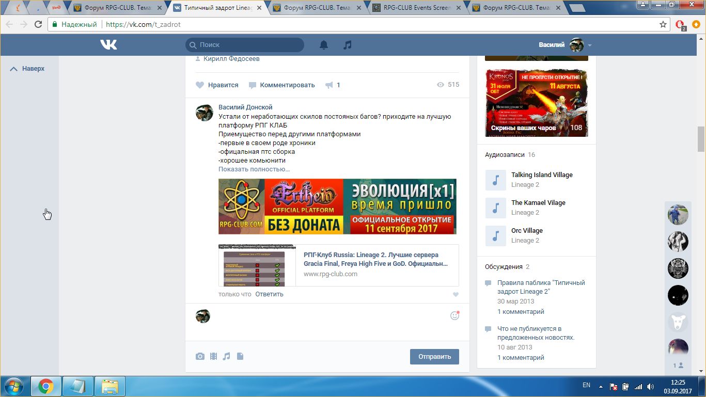Image resolution: width=706 pixels, height=397 pixels.
Task: Open the commenter avatar beside Василий Донской
Action: click(205, 113)
